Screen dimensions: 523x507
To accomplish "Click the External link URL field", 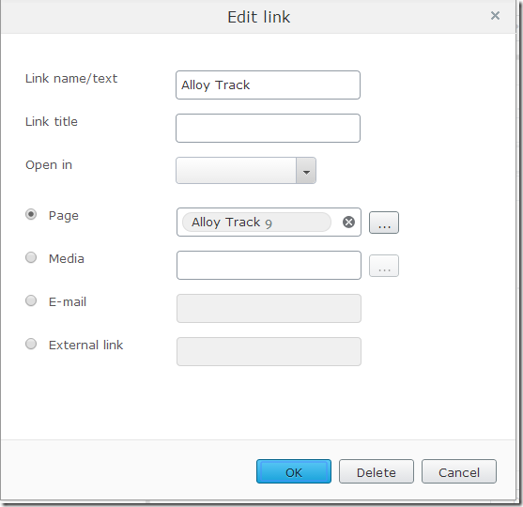I will point(269,351).
